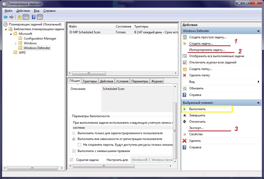This screenshot has height=179, width=264.
Task: Toggle Не сохранять пароль checkbox
Action: pyautogui.click(x=79, y=145)
